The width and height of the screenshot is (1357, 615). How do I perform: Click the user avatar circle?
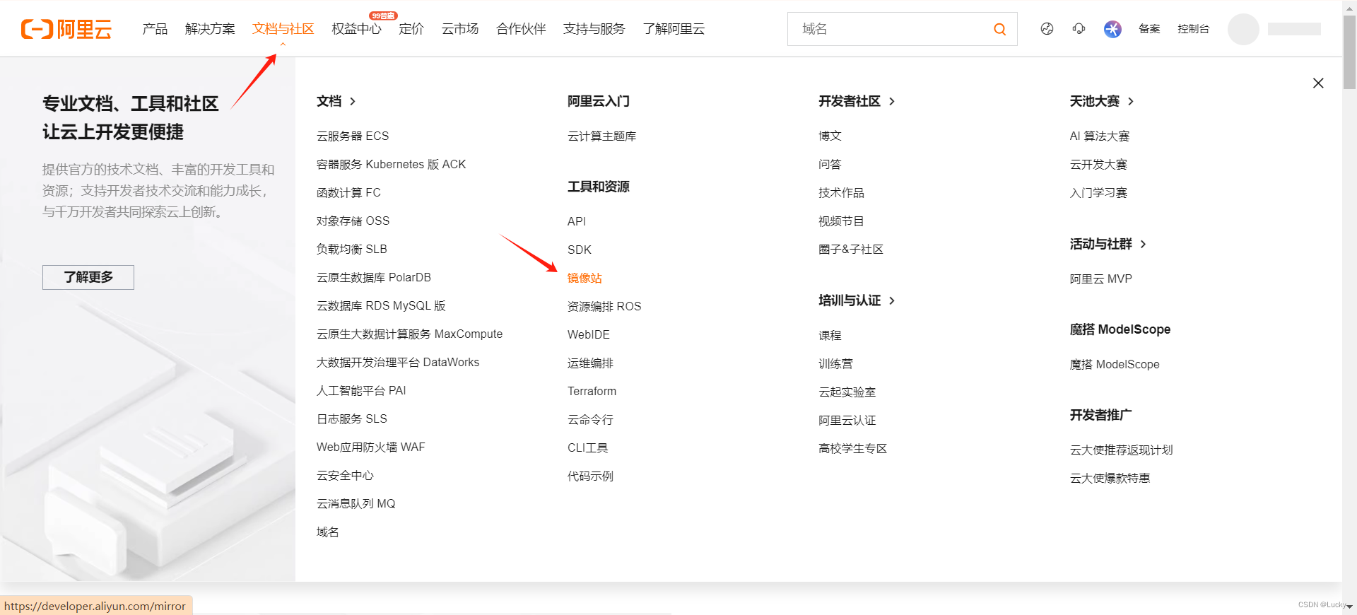tap(1243, 29)
